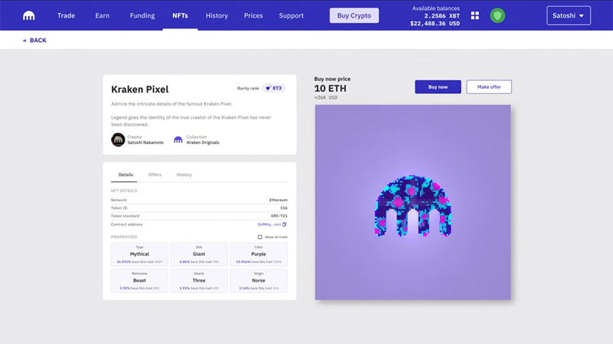Click the Buy Crypto button
The image size is (613, 344).
(354, 16)
